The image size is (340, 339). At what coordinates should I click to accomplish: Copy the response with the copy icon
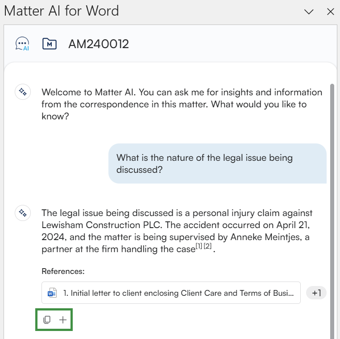(47, 319)
